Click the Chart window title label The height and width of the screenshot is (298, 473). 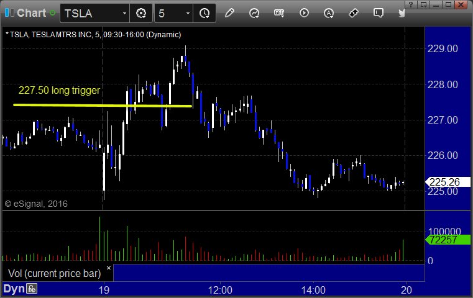point(31,13)
